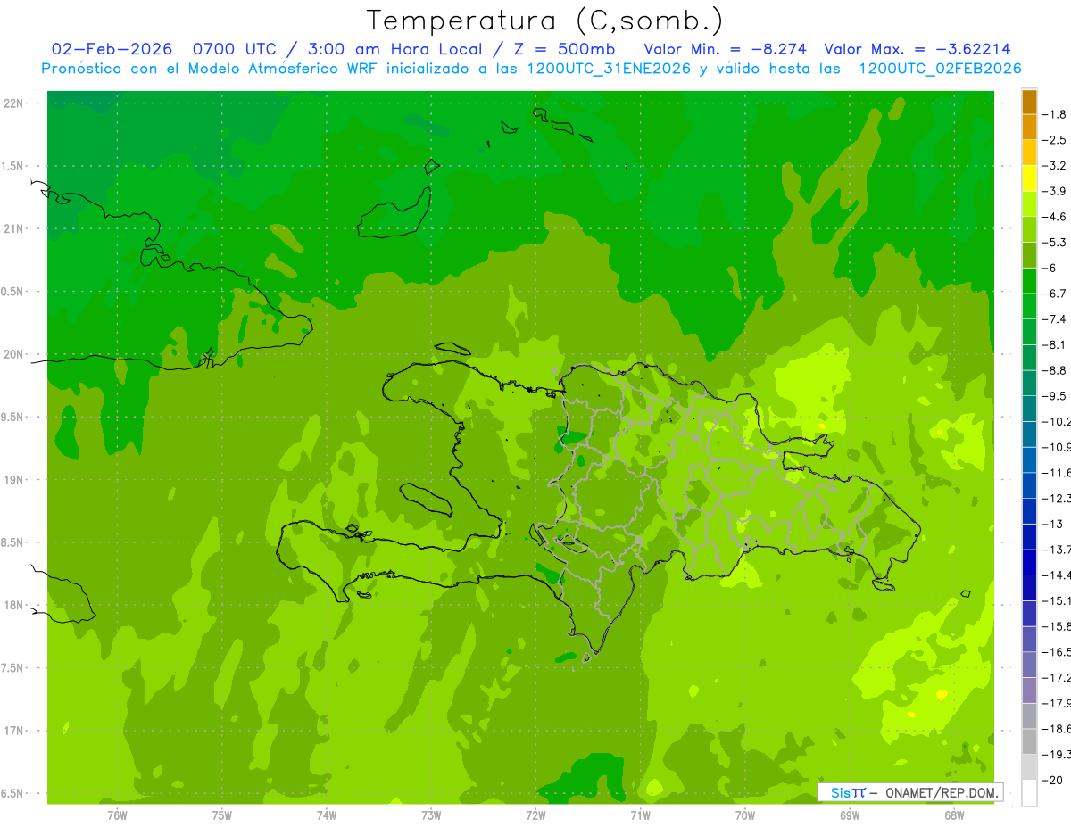Click the '68W' longitude label

(954, 815)
